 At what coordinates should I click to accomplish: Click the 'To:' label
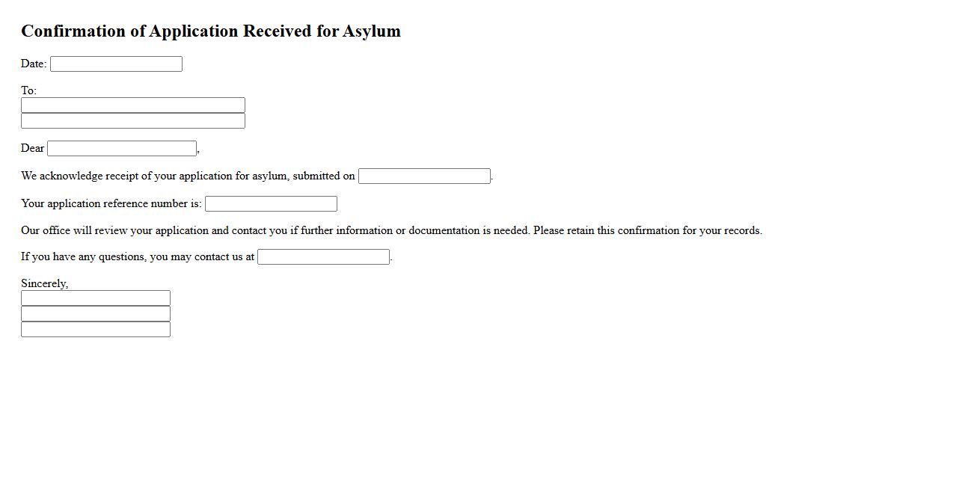(28, 90)
